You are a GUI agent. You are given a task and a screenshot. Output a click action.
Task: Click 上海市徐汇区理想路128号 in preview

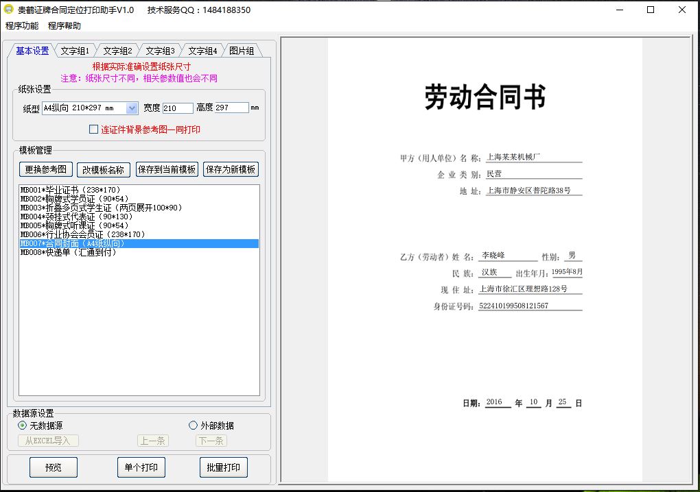[x=523, y=288]
